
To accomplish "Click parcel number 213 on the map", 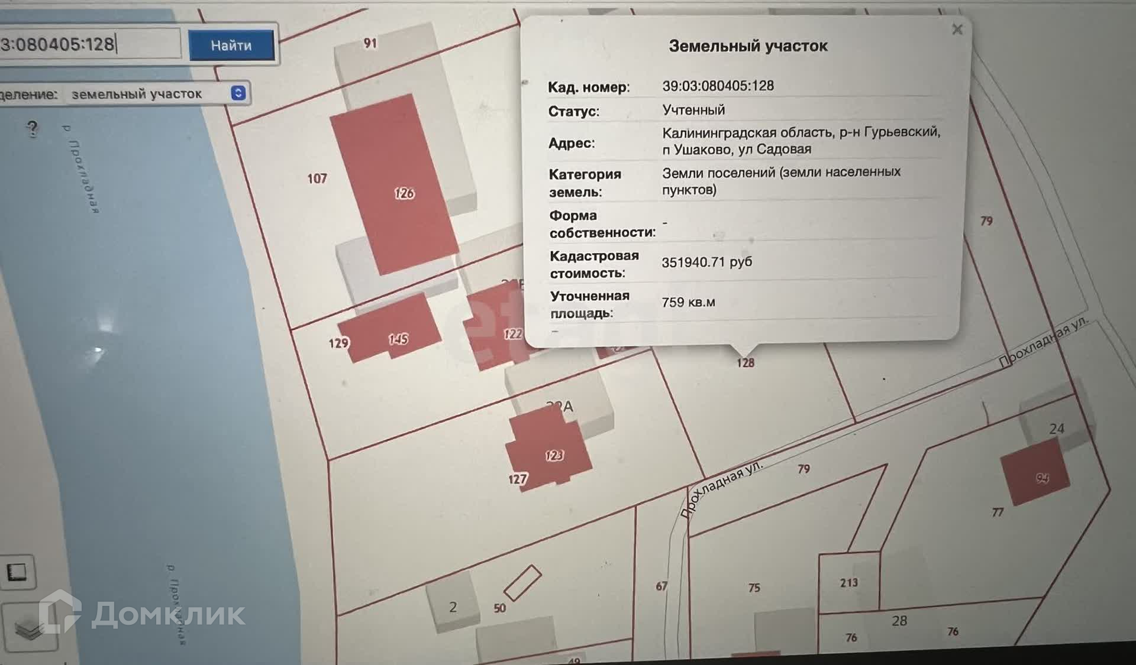I will pyautogui.click(x=848, y=583).
